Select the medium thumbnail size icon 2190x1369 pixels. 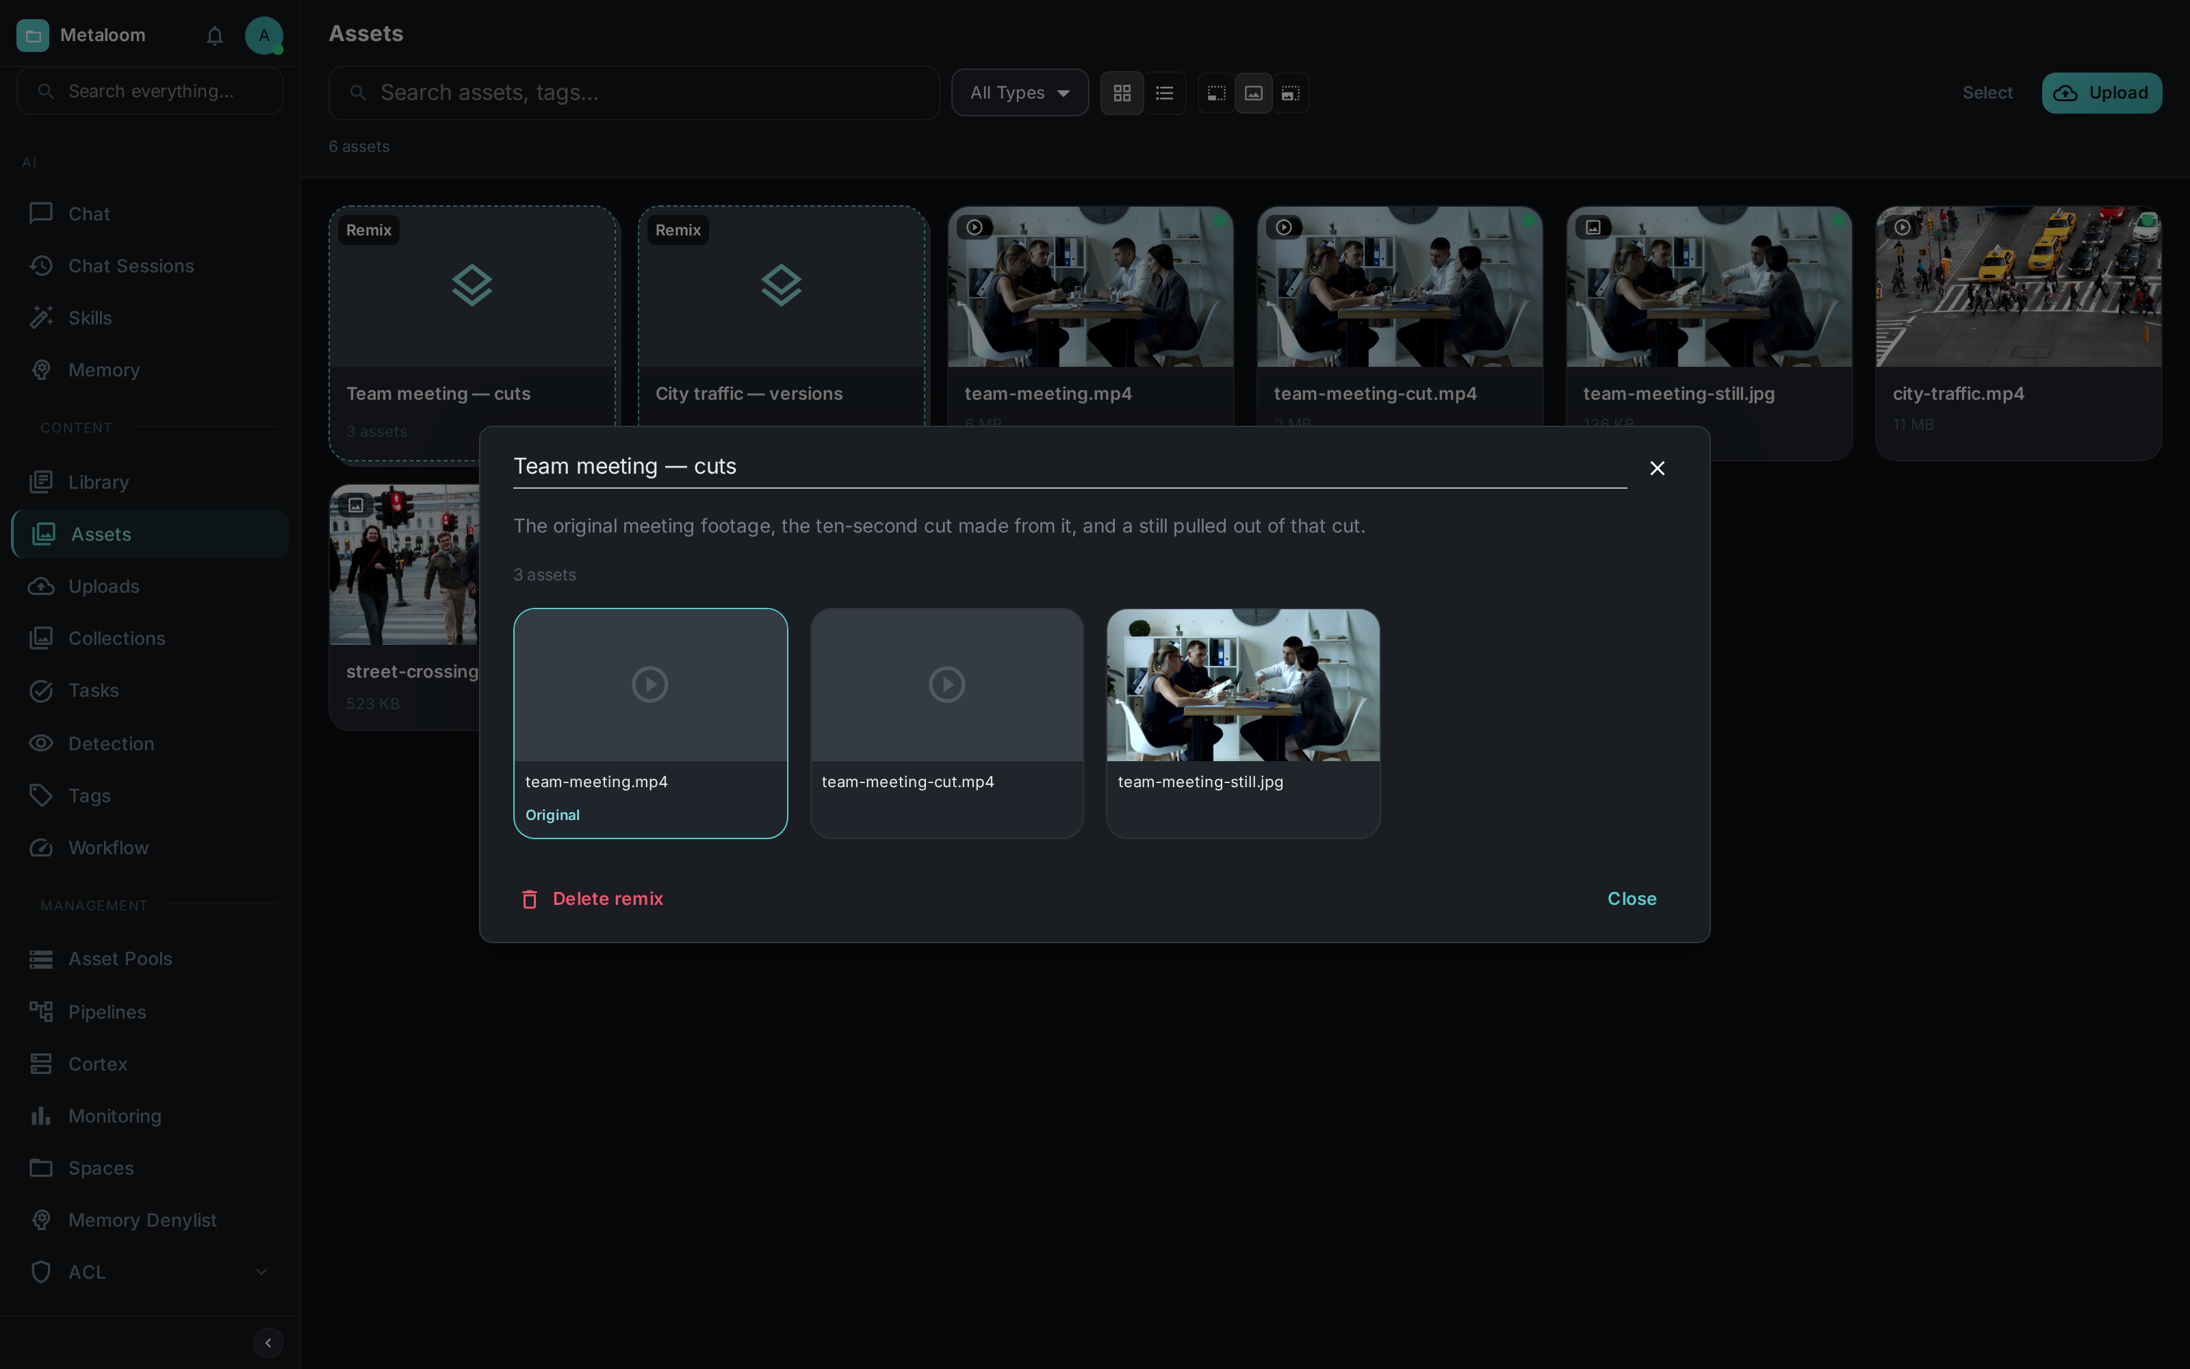click(1253, 93)
